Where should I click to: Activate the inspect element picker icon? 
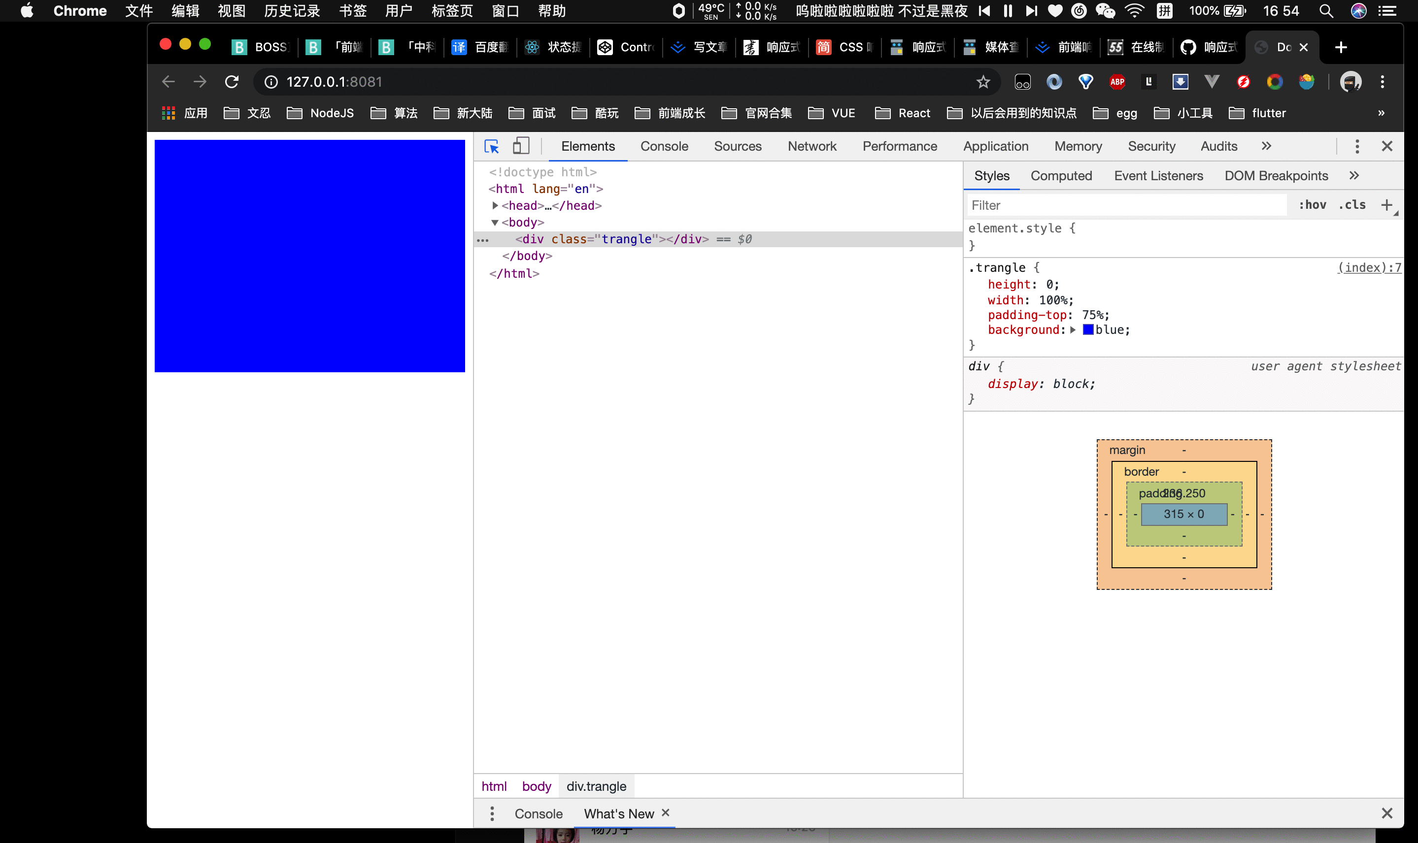tap(491, 147)
